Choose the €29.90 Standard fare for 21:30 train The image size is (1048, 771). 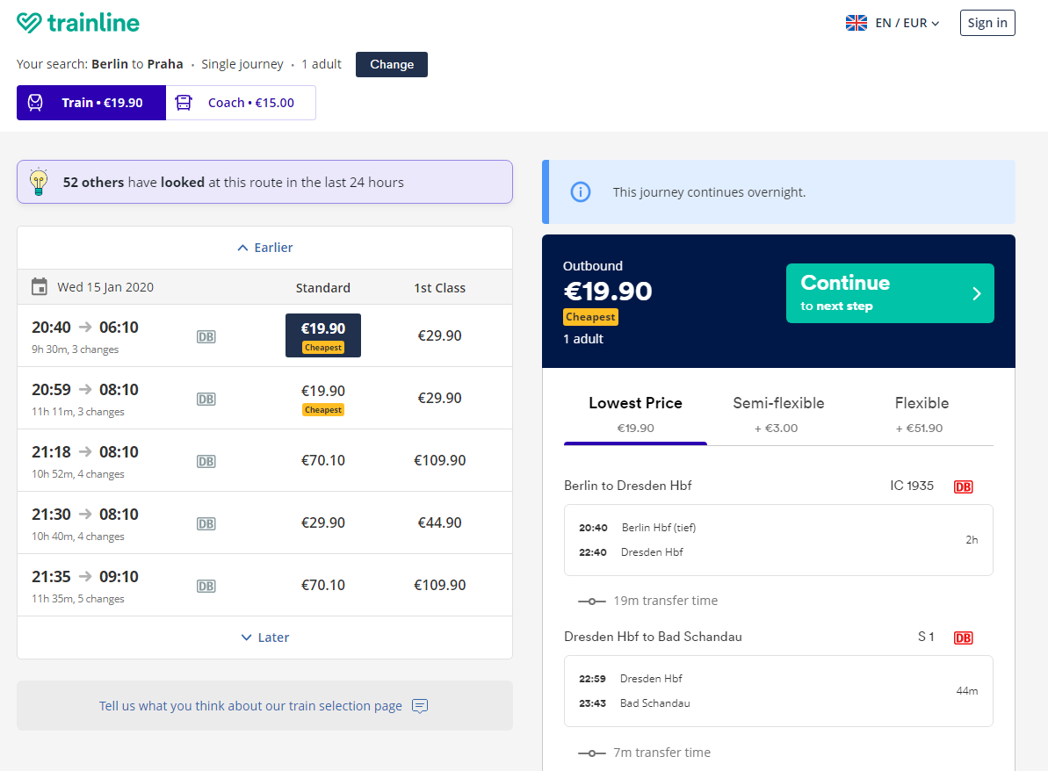pyautogui.click(x=322, y=522)
